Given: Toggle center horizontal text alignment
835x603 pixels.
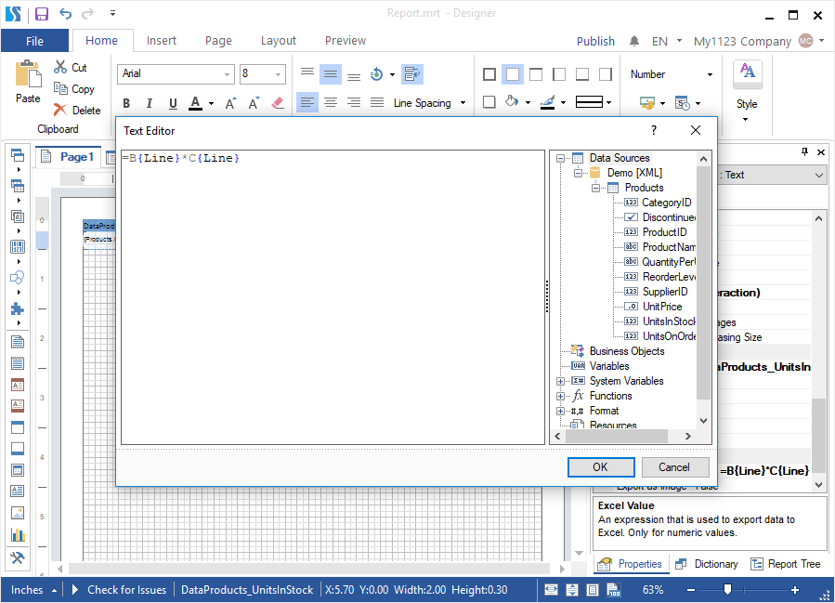Looking at the screenshot, I should (x=330, y=103).
